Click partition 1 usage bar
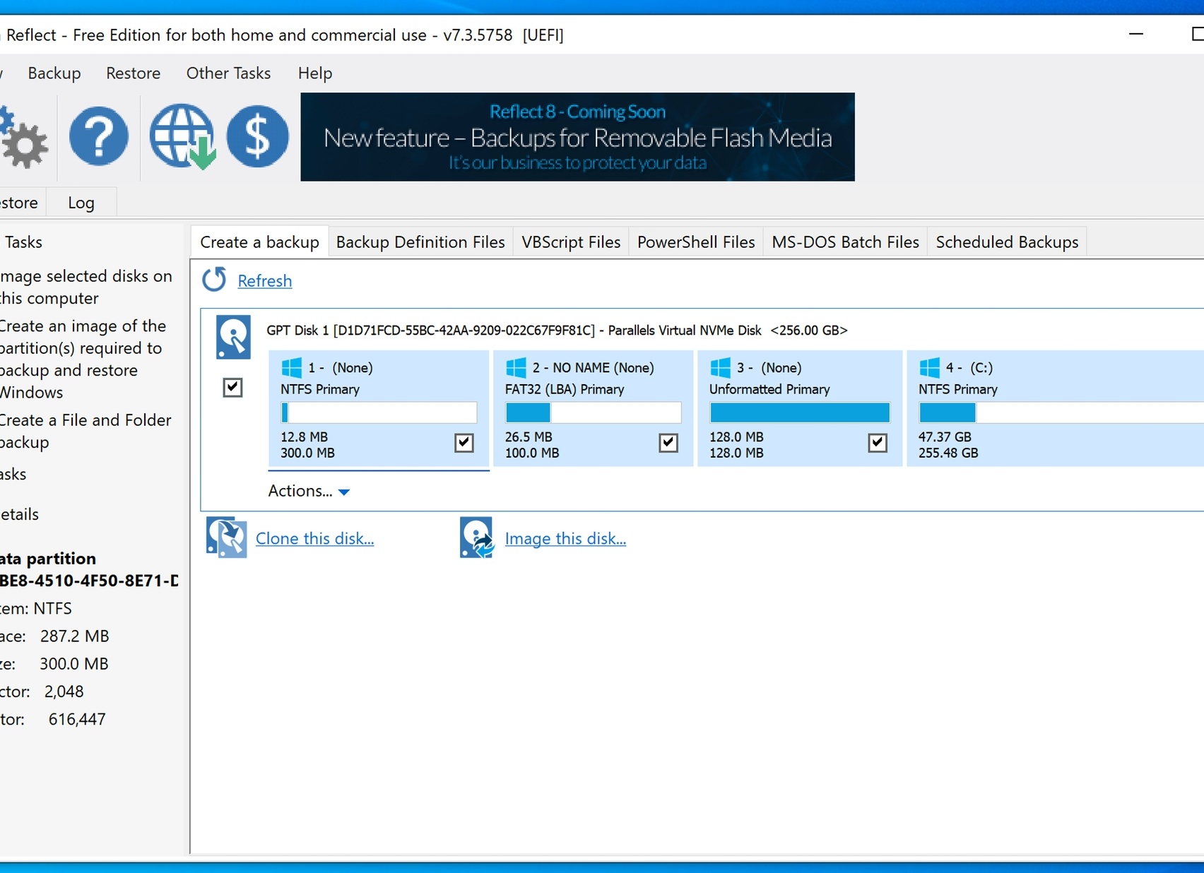This screenshot has width=1204, height=873. [379, 412]
